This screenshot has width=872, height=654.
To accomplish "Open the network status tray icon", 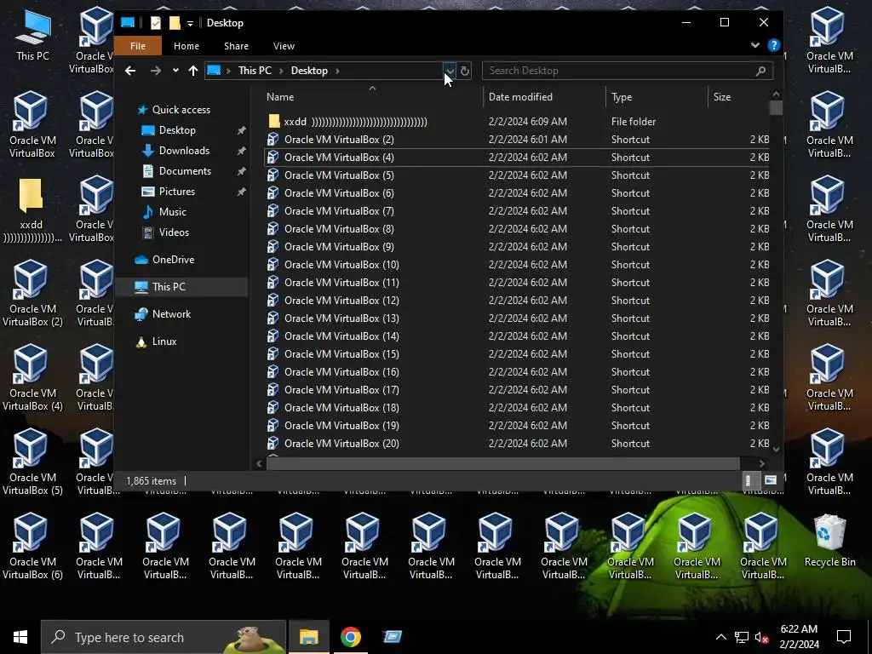I will pyautogui.click(x=742, y=637).
